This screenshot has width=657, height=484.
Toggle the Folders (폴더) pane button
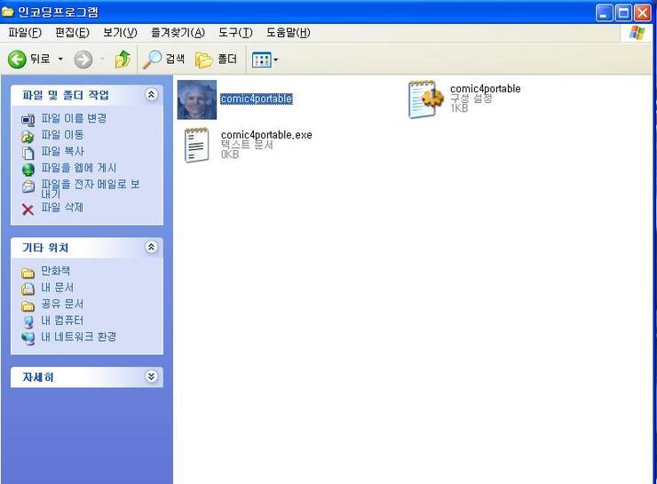click(x=216, y=60)
